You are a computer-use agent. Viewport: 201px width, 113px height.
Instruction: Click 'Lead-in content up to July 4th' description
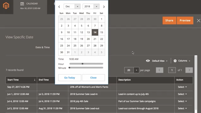(133, 94)
